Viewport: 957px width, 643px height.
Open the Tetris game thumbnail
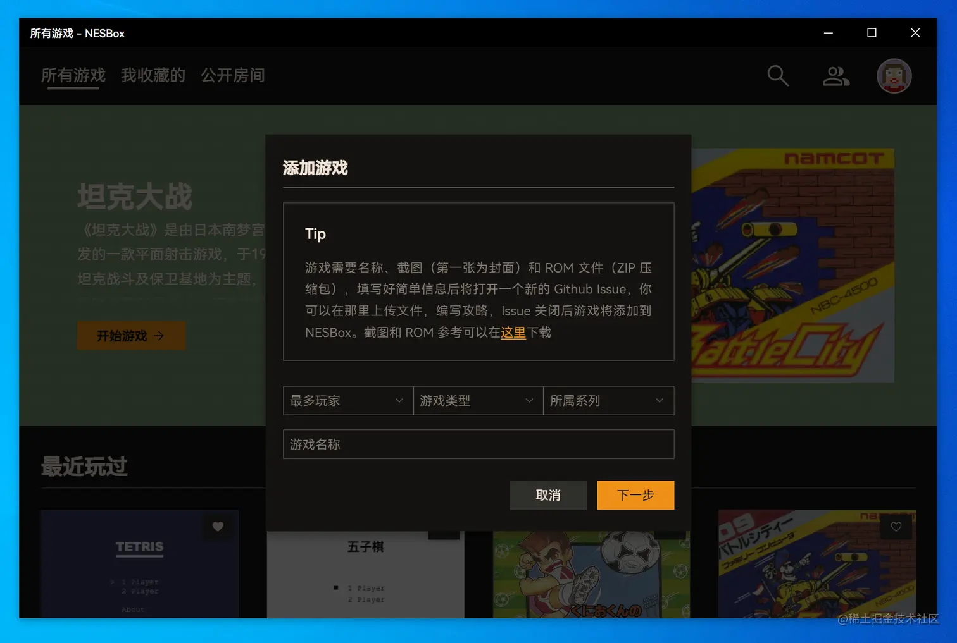140,564
